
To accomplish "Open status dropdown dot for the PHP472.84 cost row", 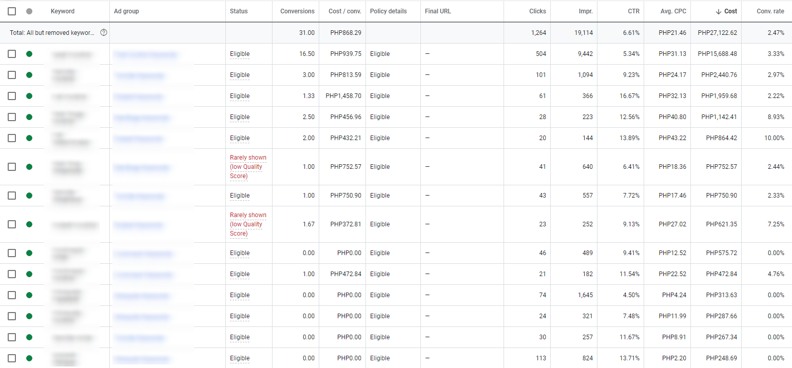I will click(x=29, y=274).
